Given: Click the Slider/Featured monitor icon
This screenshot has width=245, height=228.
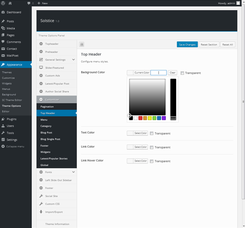Looking at the screenshot, I should (x=41, y=68).
